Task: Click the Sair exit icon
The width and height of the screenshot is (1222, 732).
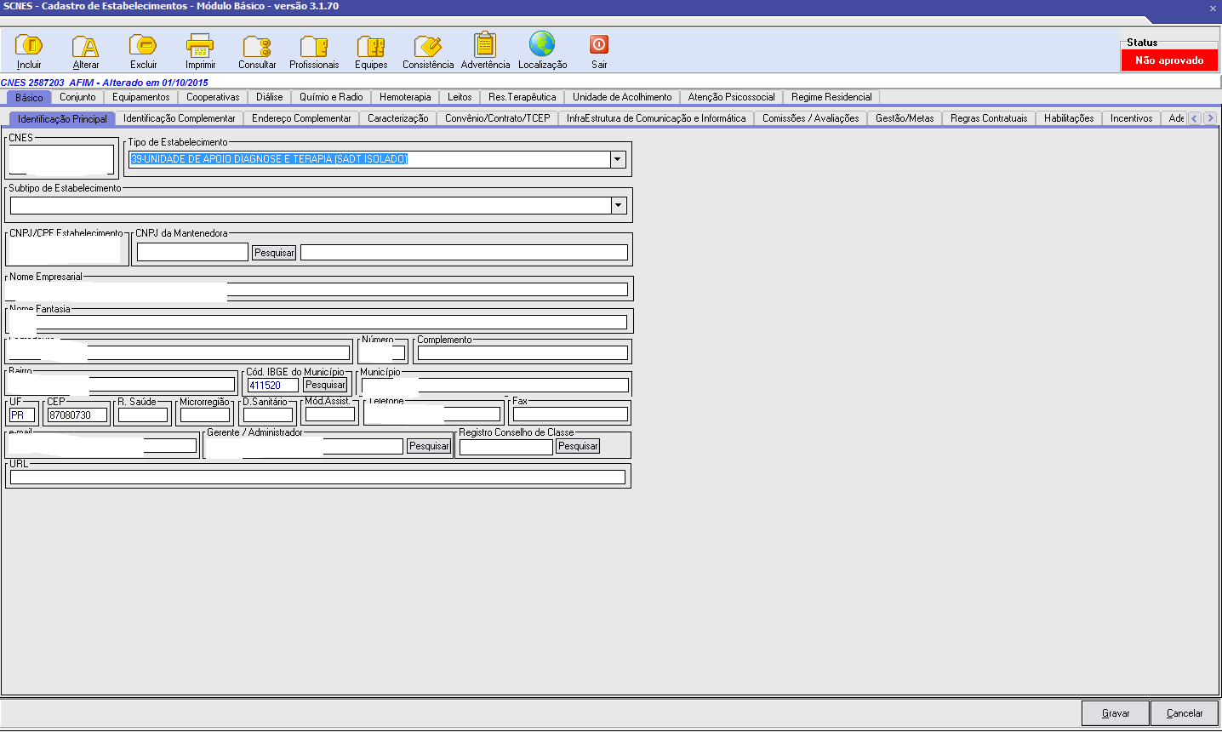Action: 599,46
